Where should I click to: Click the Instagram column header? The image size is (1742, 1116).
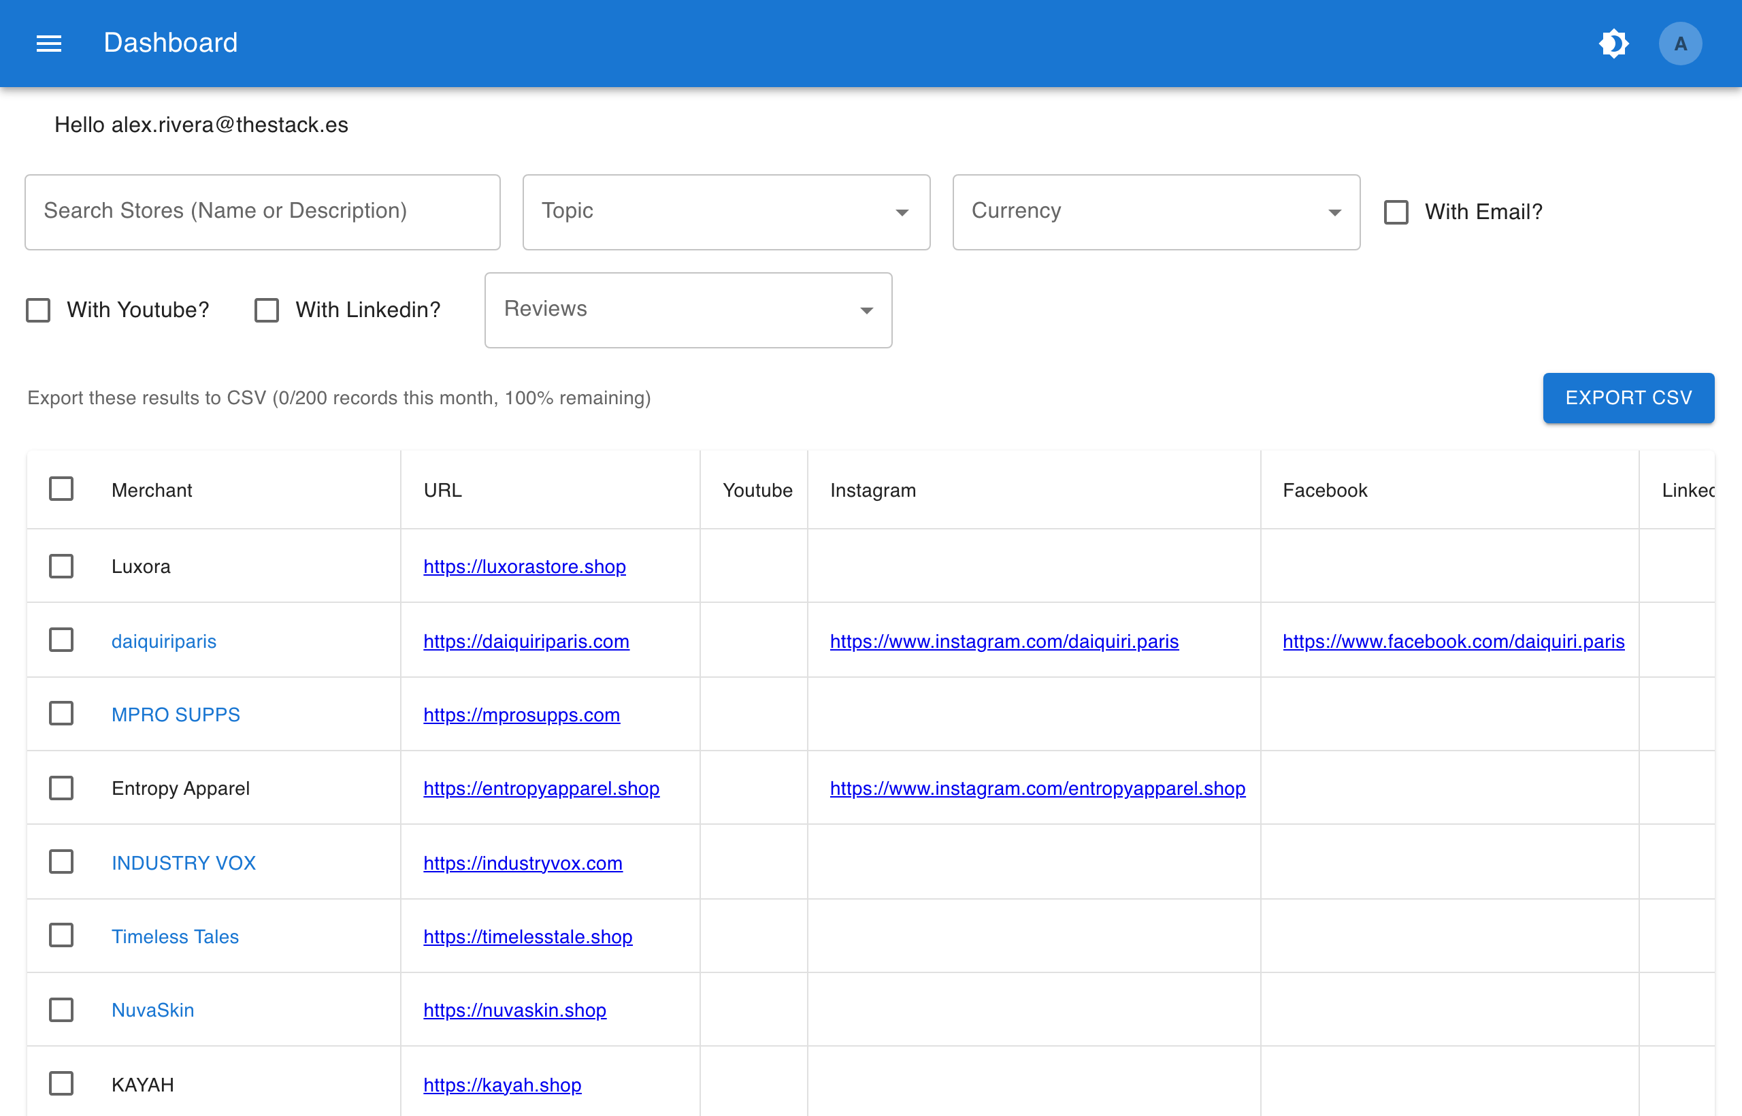[x=872, y=491]
